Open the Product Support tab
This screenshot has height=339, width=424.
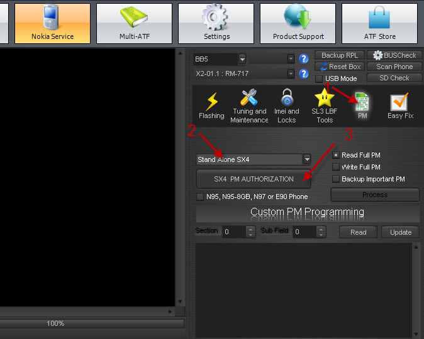(x=298, y=23)
